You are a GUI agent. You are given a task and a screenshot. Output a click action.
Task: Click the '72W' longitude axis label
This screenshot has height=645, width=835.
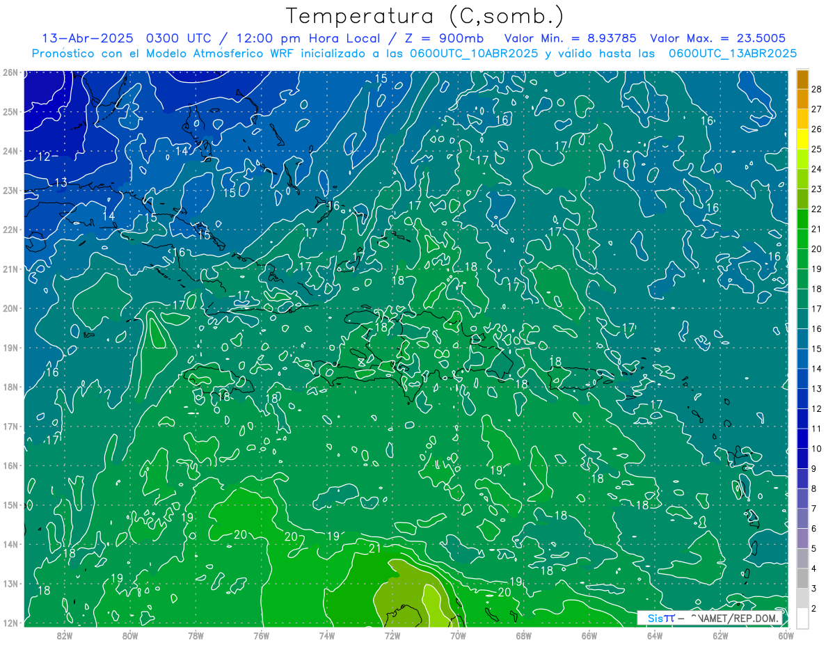point(392,635)
